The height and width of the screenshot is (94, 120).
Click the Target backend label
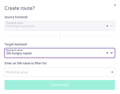pos(16,44)
